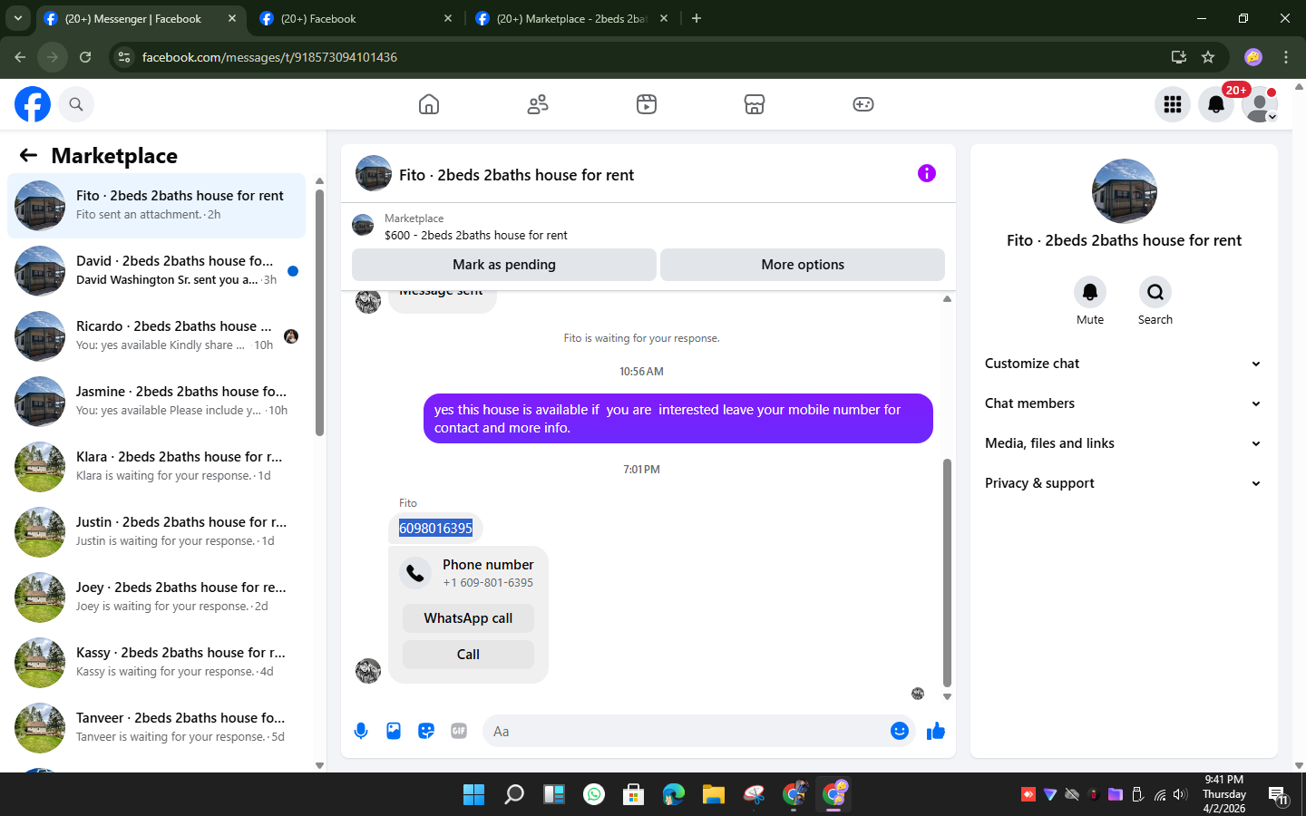The width and height of the screenshot is (1306, 816).
Task: Click the voice clip microphone icon
Action: click(x=361, y=731)
